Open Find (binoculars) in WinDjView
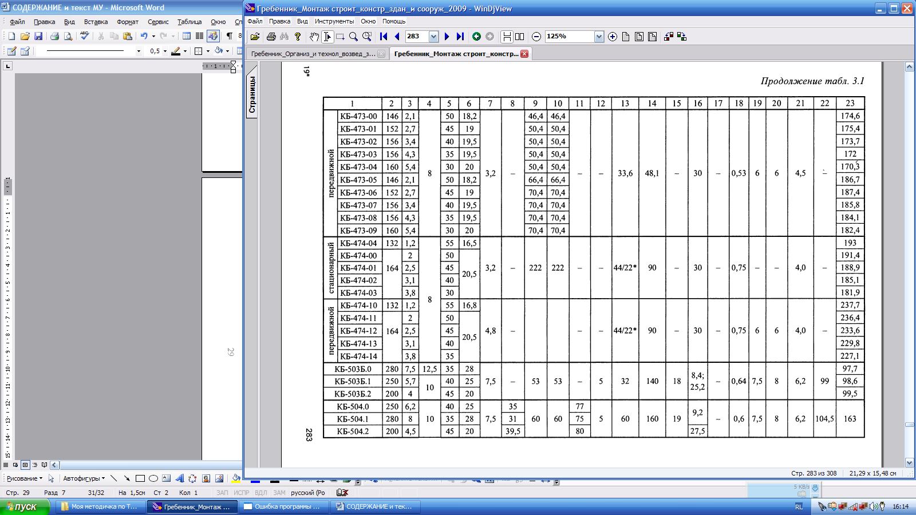The image size is (916, 515). 285,37
